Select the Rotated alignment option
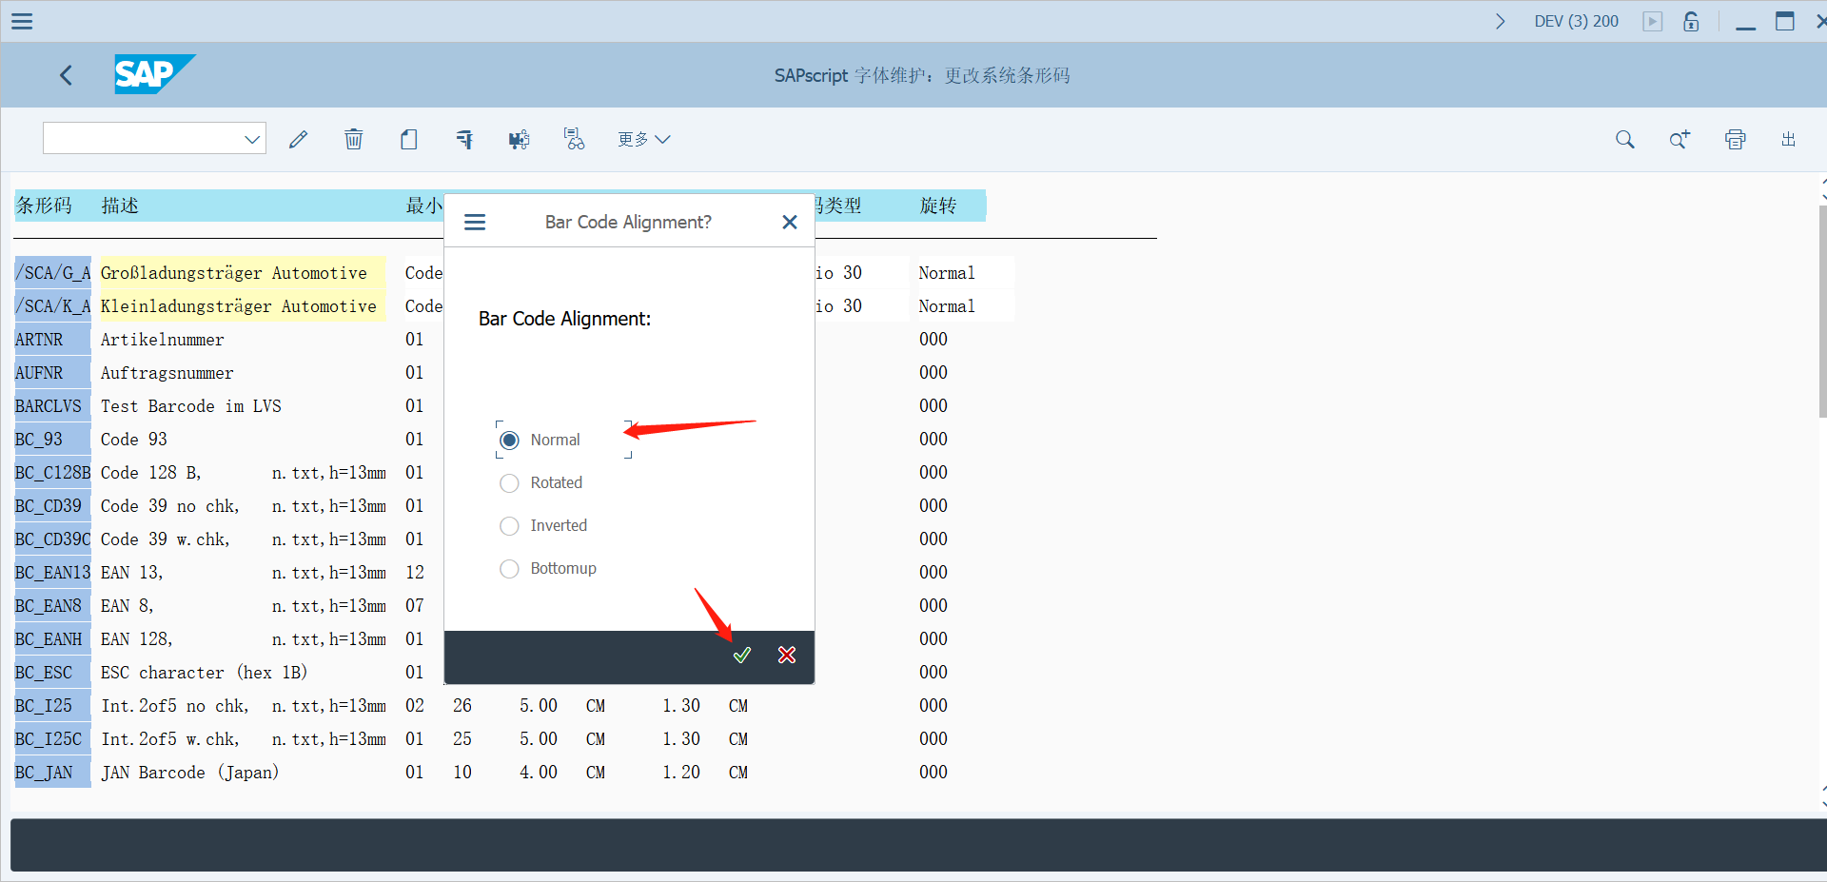This screenshot has height=882, width=1827. 509,482
